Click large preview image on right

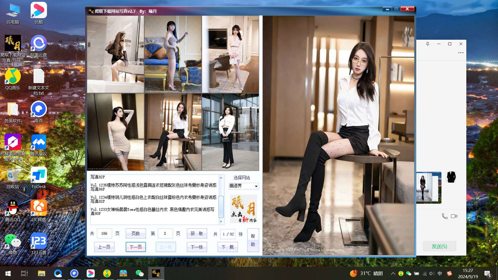[338, 135]
